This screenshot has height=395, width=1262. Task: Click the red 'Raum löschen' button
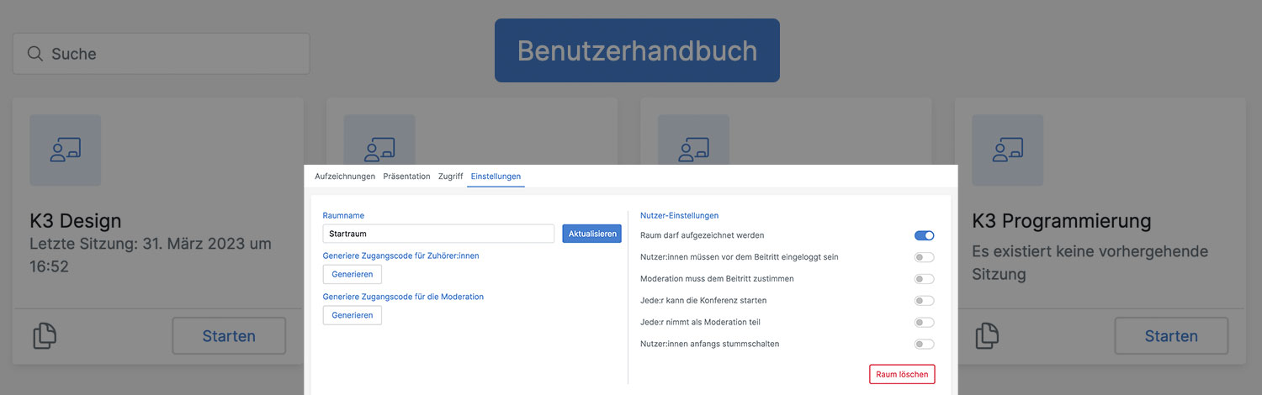tap(901, 374)
